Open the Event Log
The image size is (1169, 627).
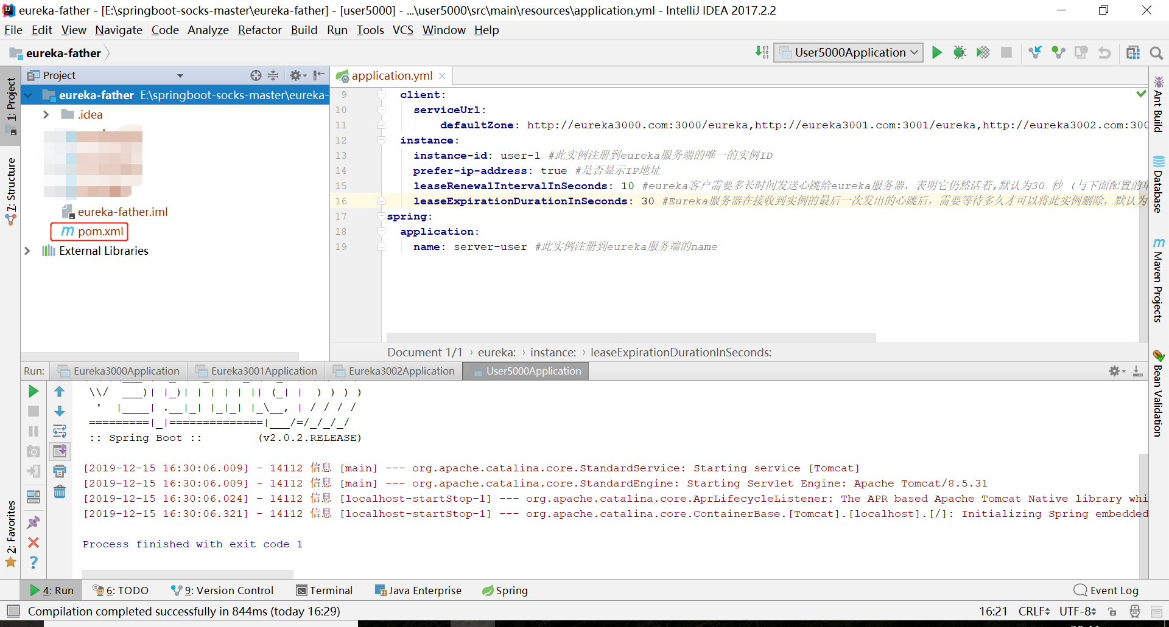pos(1106,590)
